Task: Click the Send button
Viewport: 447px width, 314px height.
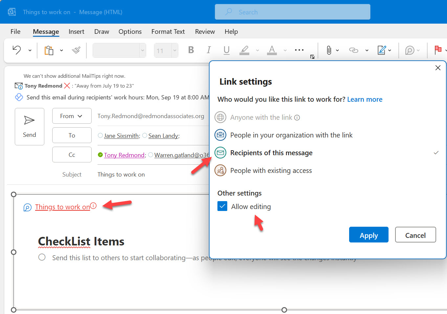Action: pyautogui.click(x=30, y=127)
